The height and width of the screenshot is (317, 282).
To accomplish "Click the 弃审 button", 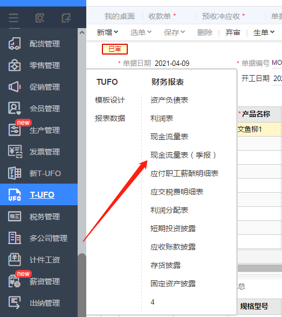I will click(x=233, y=32).
